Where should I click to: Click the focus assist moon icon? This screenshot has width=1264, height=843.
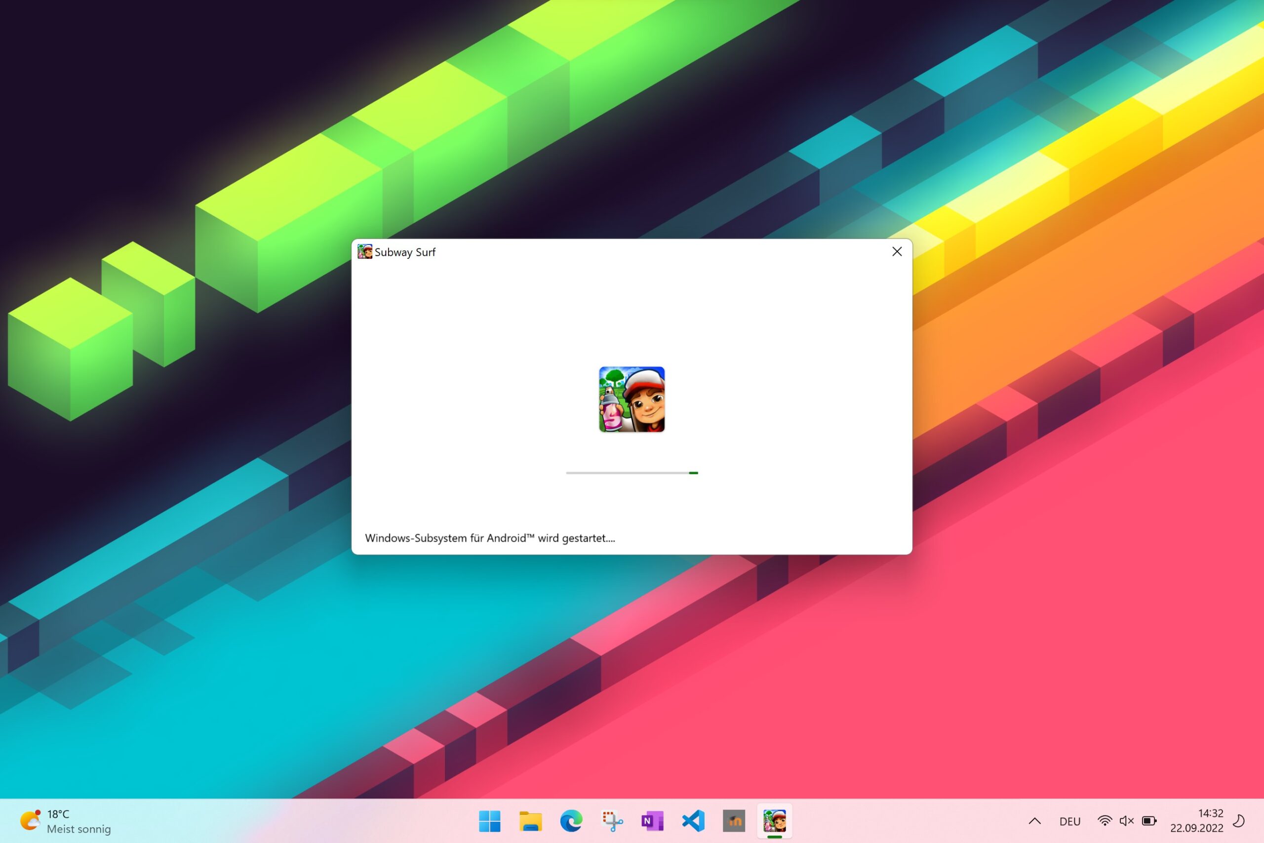coord(1239,821)
